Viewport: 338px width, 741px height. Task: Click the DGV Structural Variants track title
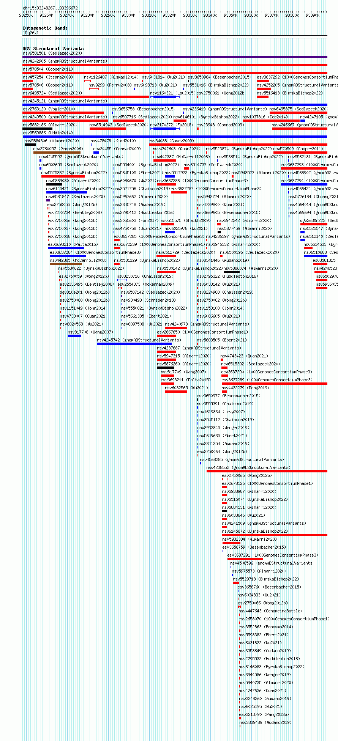point(53,49)
